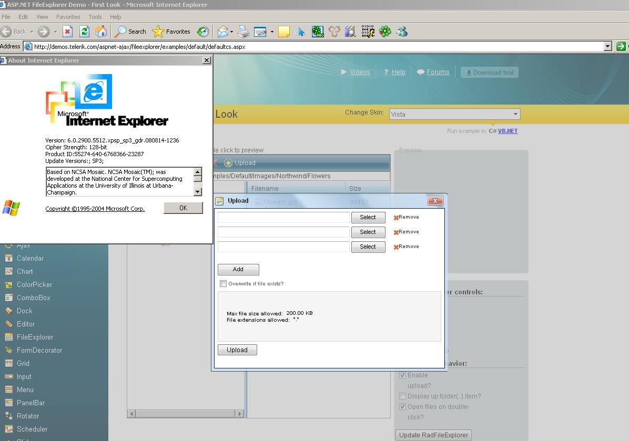Remove the second upload file row

coord(406,232)
